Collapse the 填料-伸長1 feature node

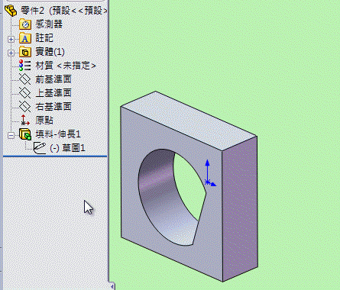point(11,135)
